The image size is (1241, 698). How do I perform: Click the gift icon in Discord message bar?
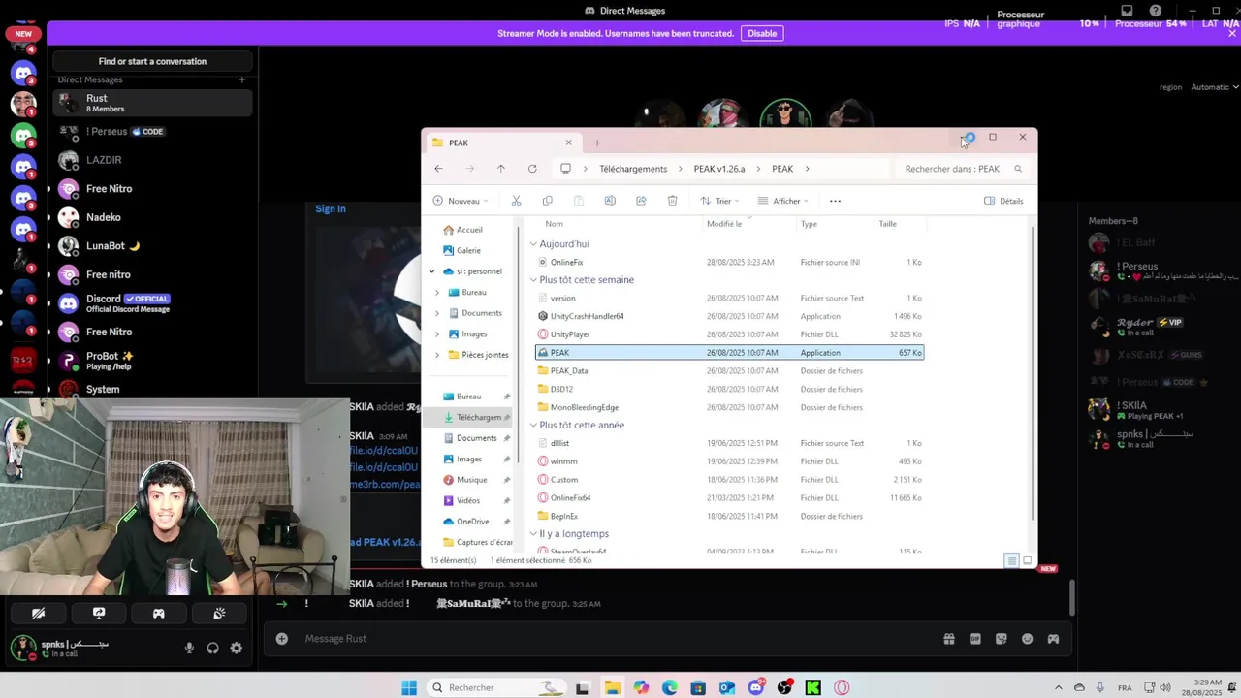949,638
